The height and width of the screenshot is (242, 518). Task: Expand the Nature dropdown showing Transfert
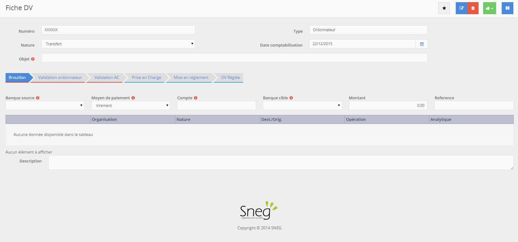(x=118, y=44)
